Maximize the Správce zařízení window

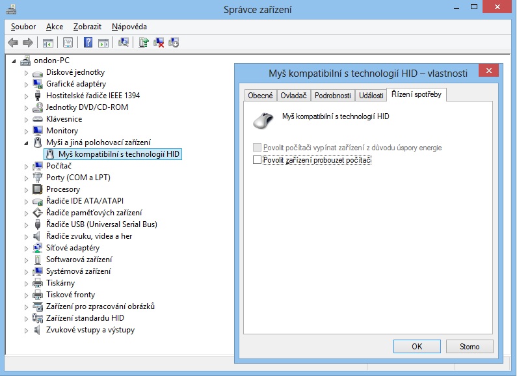coord(474,7)
